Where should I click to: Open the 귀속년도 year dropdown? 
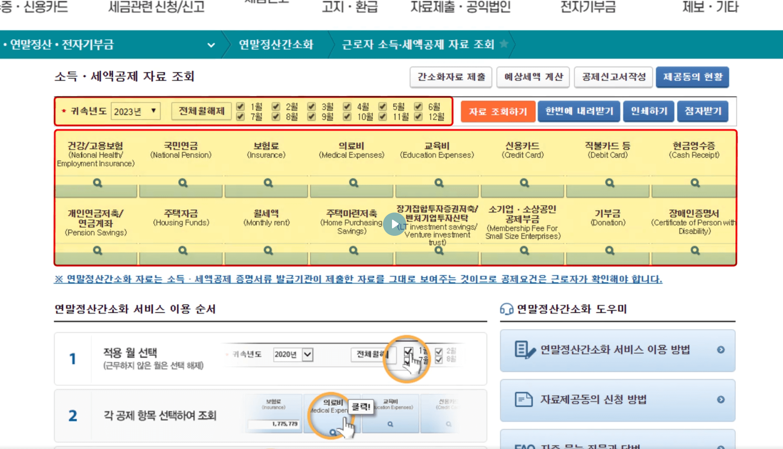pyautogui.click(x=135, y=111)
